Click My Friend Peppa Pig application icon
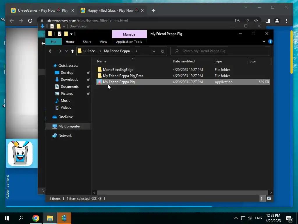This screenshot has width=298, height=224. coord(99,82)
